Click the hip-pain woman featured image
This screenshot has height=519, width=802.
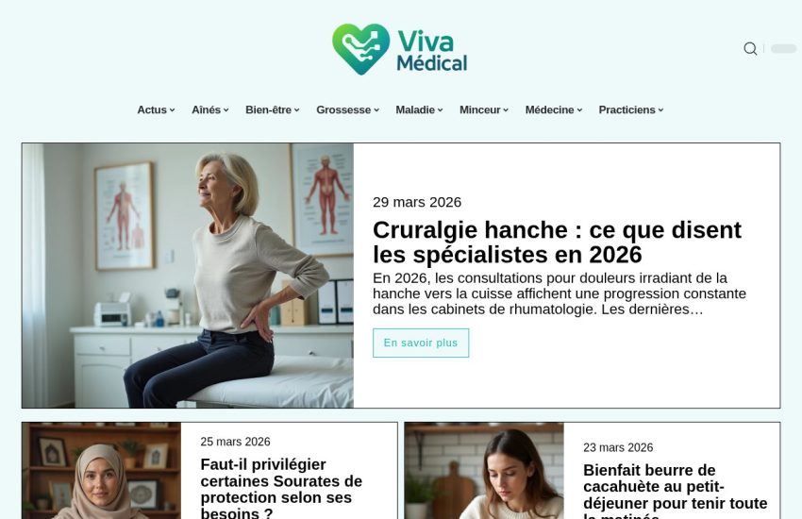(x=188, y=276)
